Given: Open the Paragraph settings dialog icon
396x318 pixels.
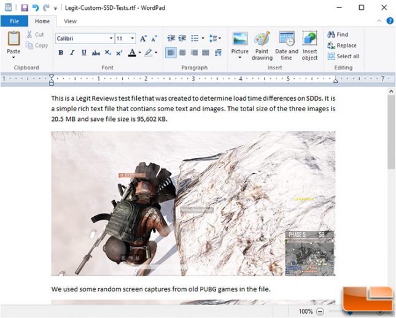Looking at the screenshot, I should point(218,53).
